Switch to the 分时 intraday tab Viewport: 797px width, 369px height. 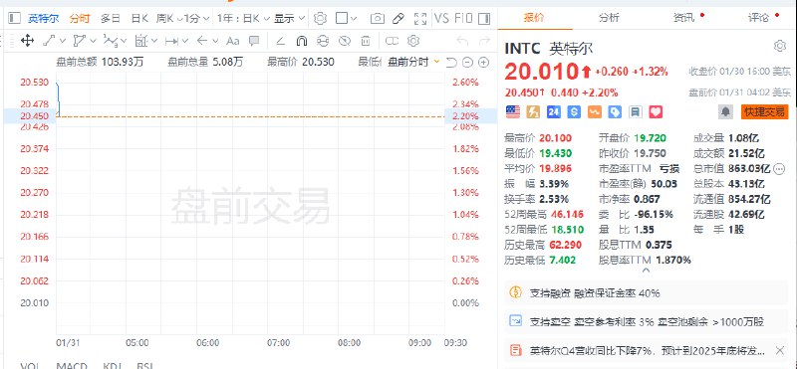80,19
